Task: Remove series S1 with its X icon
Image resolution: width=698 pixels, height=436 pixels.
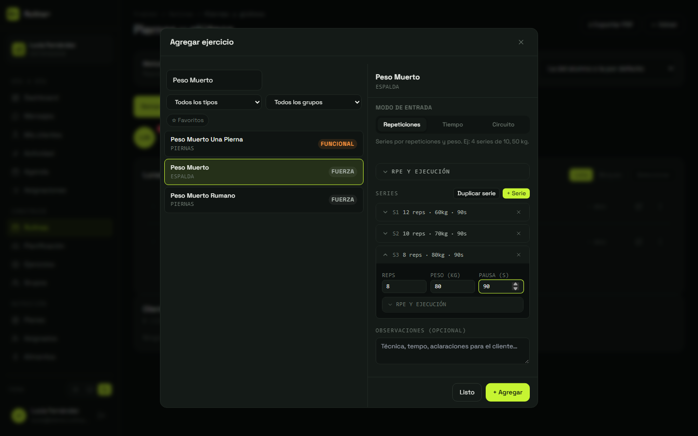Action: 519,212
